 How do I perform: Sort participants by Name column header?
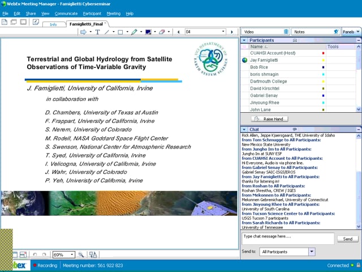tap(287, 46)
